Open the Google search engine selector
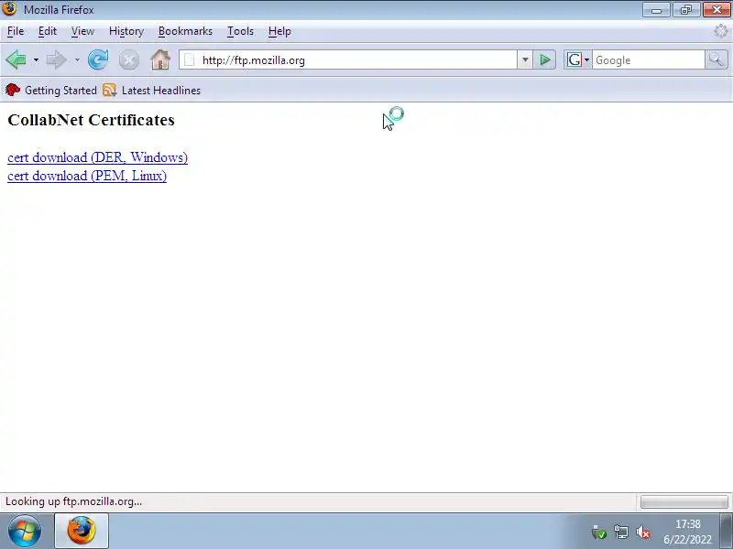 tap(578, 59)
